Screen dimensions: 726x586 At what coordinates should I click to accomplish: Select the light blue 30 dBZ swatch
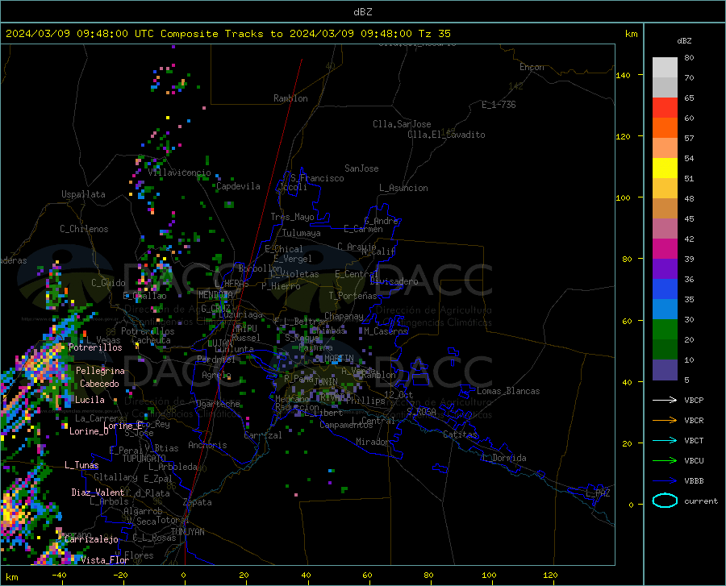pos(665,310)
